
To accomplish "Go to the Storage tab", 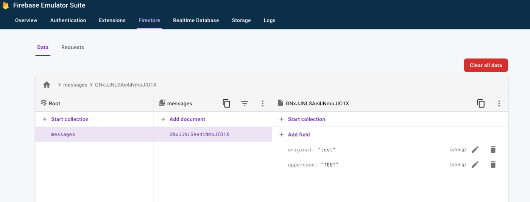I will 241,20.
